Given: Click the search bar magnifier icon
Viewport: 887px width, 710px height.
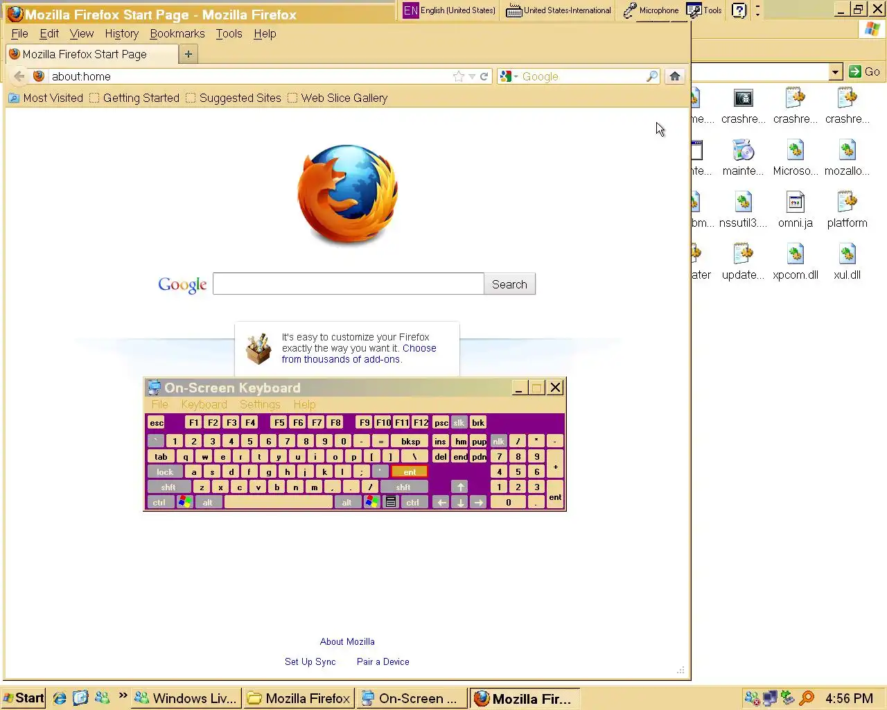Looking at the screenshot, I should click(x=651, y=76).
